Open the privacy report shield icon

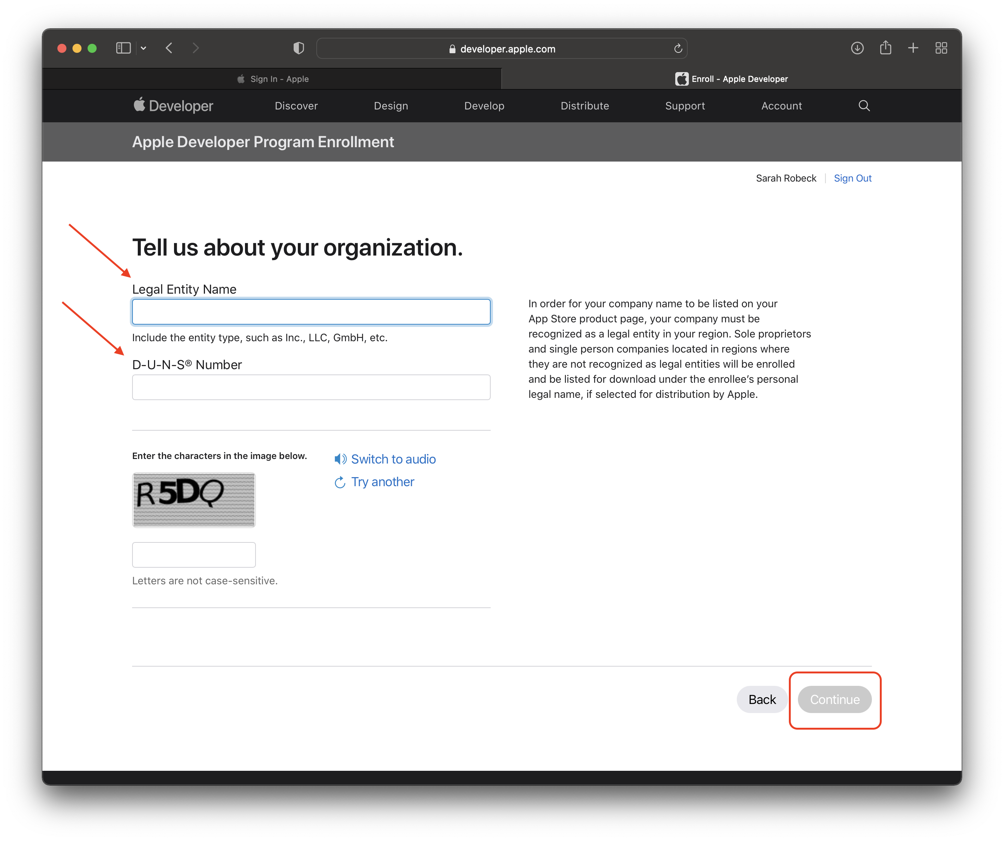point(298,48)
